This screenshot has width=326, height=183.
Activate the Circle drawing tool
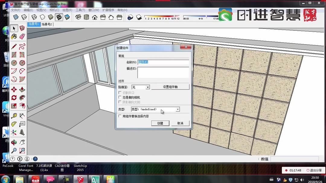(13, 63)
